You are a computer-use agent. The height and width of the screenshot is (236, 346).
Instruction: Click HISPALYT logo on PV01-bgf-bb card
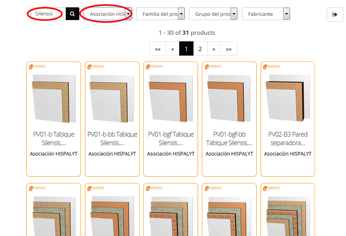tap(213, 67)
